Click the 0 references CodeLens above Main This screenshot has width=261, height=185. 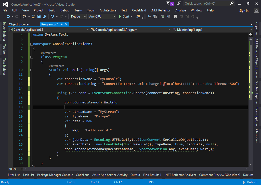[x=56, y=66]
